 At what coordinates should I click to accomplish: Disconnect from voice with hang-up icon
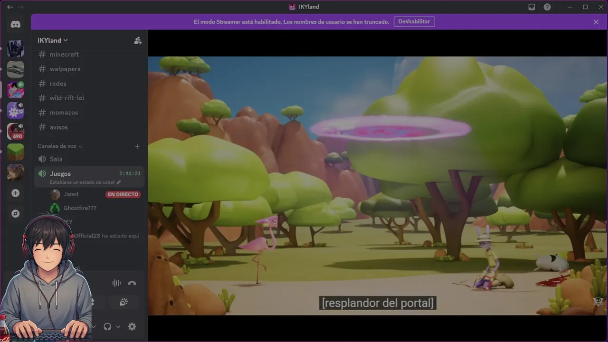pyautogui.click(x=132, y=283)
